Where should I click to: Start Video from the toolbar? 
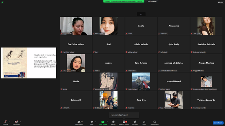[x=16, y=122]
